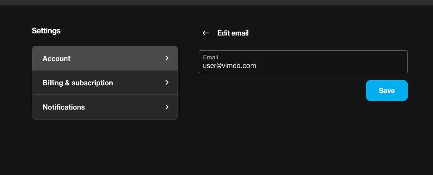Click the blue Save button
The image size is (433, 175).
coord(386,91)
